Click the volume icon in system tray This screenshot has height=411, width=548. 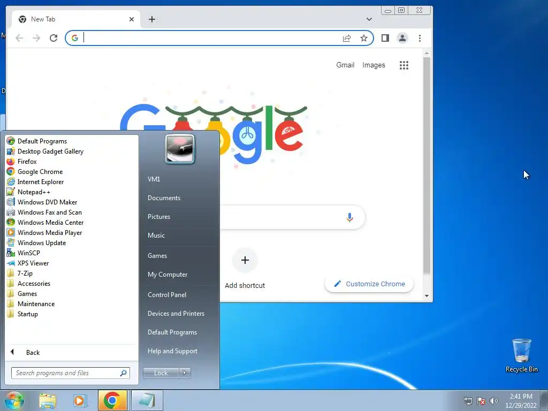pyautogui.click(x=494, y=401)
